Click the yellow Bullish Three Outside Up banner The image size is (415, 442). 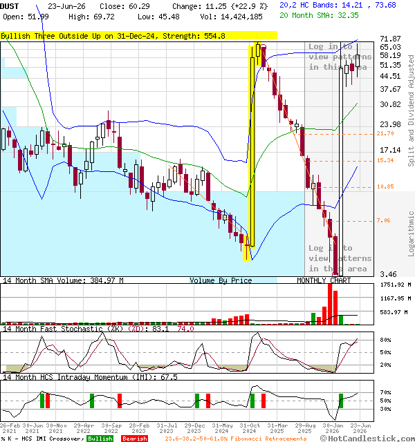(138, 35)
